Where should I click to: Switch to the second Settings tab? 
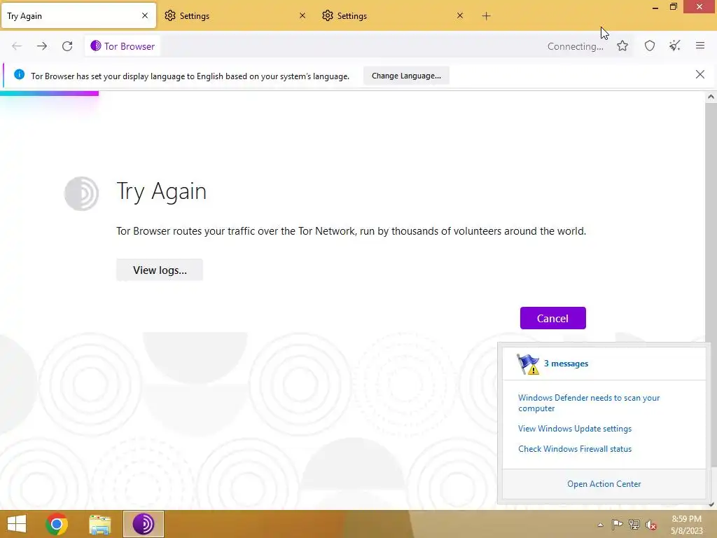(x=394, y=16)
